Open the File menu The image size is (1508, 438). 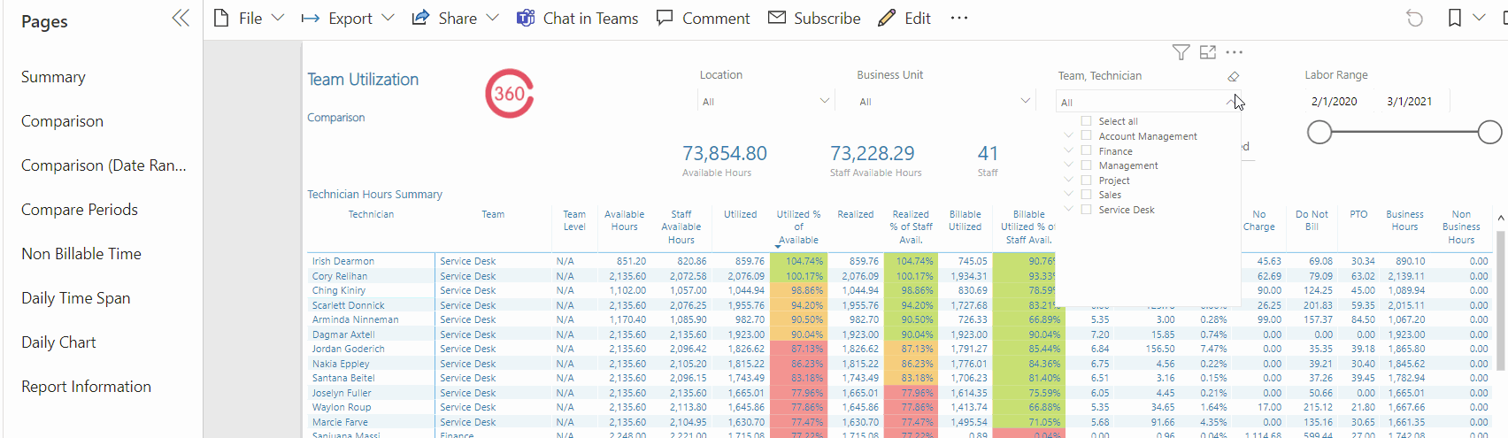click(x=250, y=19)
